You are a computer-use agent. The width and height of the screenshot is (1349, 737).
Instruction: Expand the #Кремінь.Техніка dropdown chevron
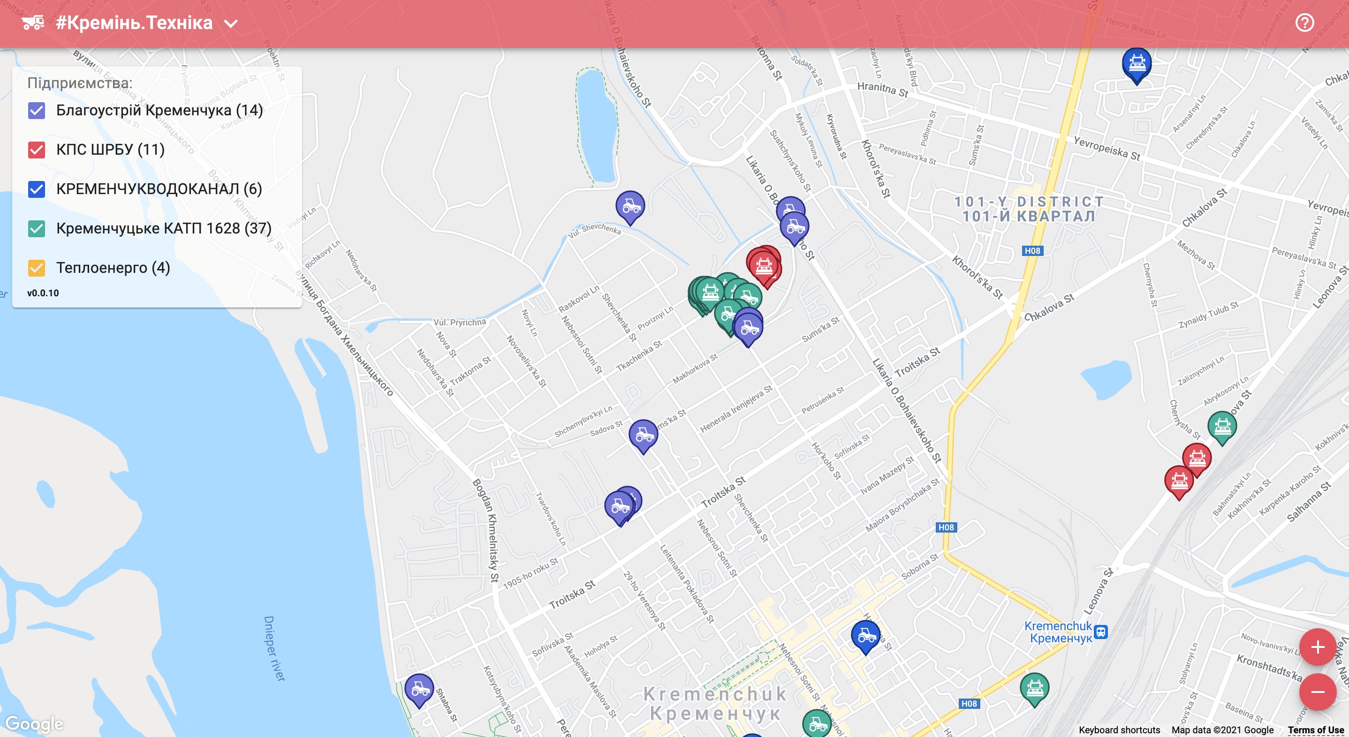231,24
